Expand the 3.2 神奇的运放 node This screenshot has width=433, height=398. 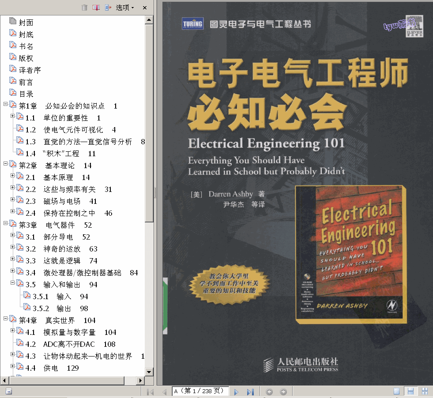12,247
